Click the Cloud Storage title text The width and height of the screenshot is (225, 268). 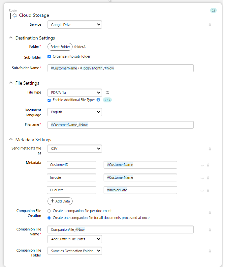pyautogui.click(x=34, y=15)
